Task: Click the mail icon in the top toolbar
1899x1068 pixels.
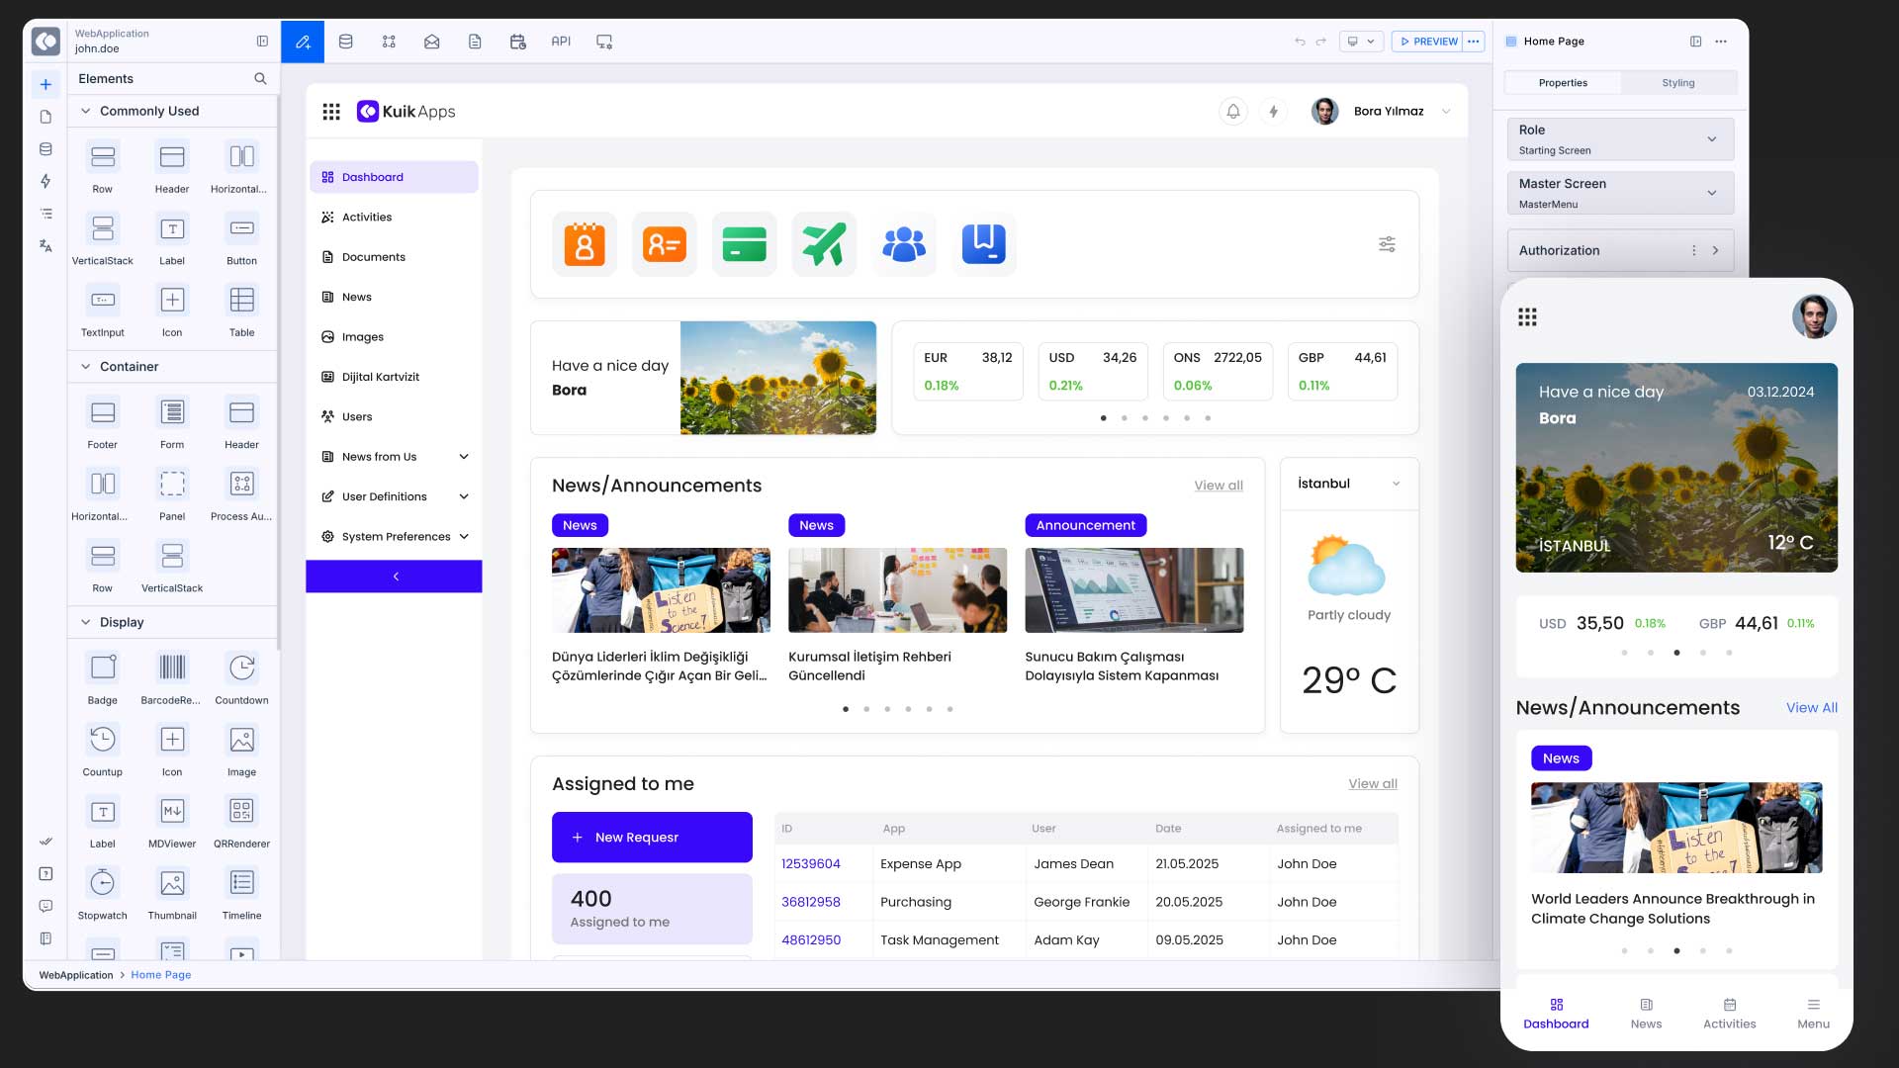Action: pos(431,41)
